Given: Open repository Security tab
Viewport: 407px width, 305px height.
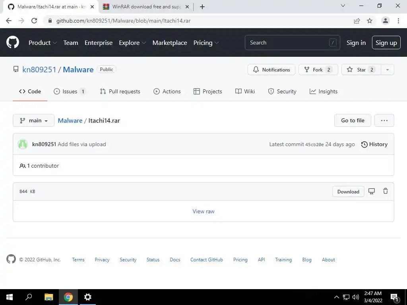Looking at the screenshot, I should pyautogui.click(x=282, y=91).
